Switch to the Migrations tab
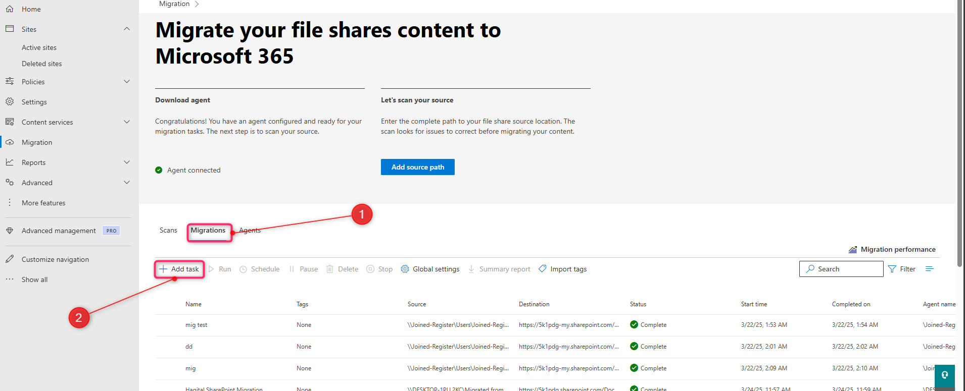The height and width of the screenshot is (391, 965). (208, 230)
